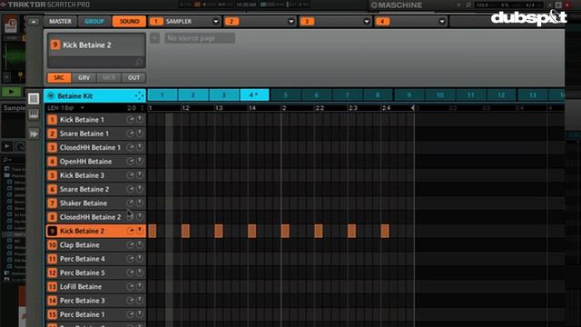
Task: Click the orange 9 icon beside Kick Betaine 2 title
Action: tap(55, 45)
